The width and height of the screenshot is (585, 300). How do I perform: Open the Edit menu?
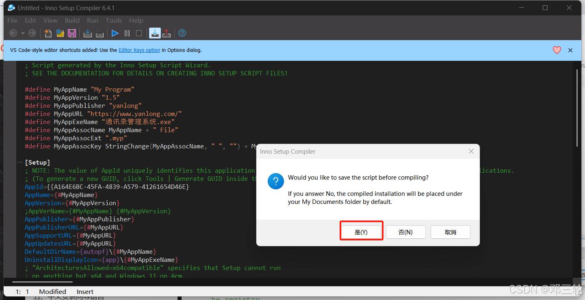click(x=30, y=20)
